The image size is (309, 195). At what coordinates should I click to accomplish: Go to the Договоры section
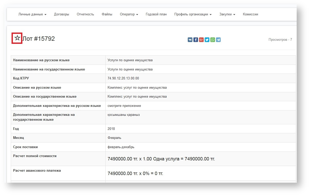coord(61,14)
